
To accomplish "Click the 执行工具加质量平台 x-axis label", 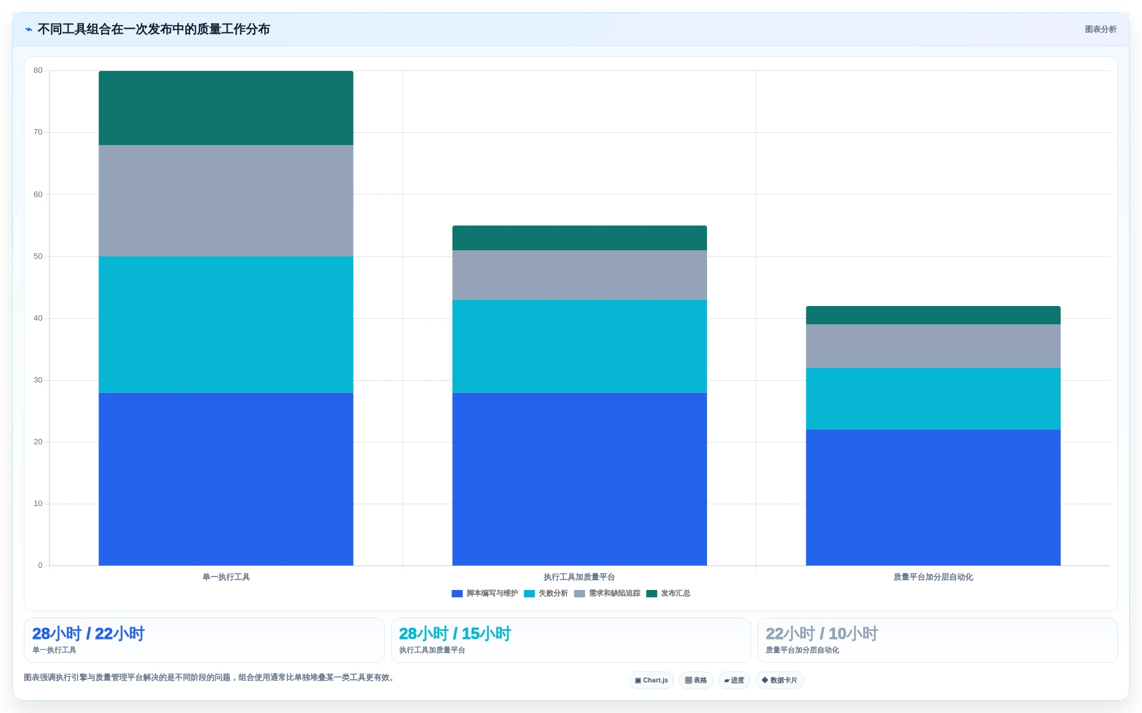I will [x=579, y=577].
